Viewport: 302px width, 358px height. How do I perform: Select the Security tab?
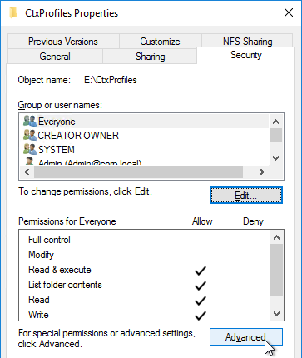click(x=246, y=55)
